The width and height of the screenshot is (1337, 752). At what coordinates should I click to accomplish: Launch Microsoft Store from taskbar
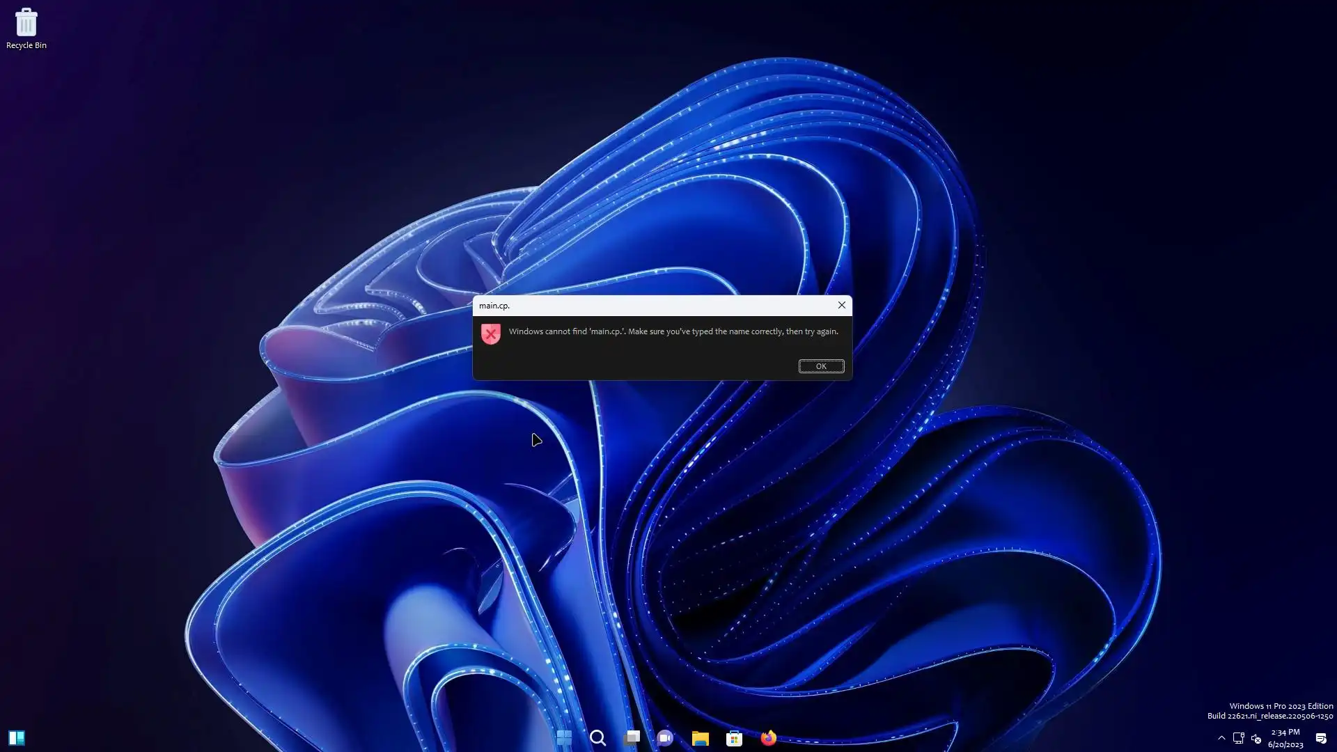(734, 737)
